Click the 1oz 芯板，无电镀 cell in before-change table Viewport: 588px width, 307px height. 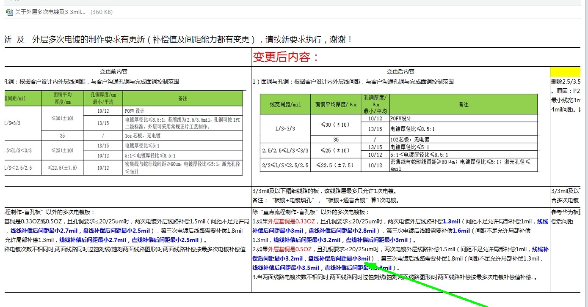click(x=182, y=136)
